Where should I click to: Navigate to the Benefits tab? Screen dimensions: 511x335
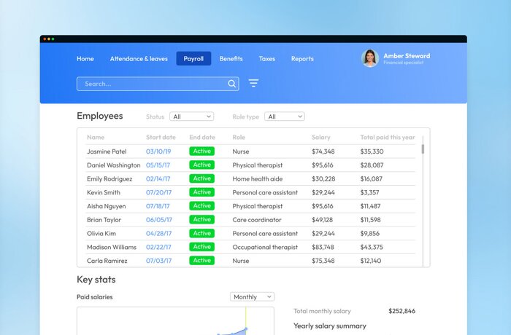coord(231,59)
